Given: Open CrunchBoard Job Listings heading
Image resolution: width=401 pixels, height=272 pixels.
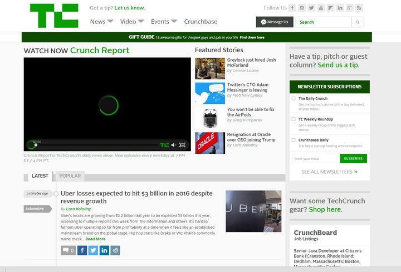Looking at the screenshot, I should (315, 235).
